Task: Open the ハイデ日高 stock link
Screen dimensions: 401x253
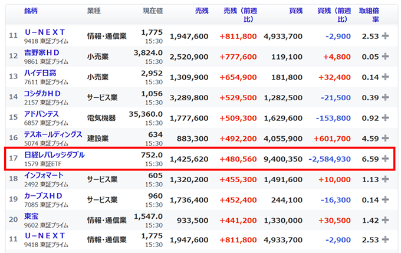Action: tap(40, 73)
